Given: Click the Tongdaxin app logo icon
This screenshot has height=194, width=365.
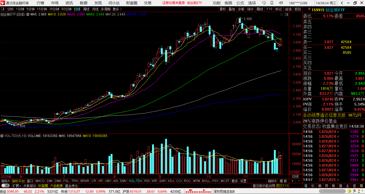Looking at the screenshot, I should [x=3, y=3].
